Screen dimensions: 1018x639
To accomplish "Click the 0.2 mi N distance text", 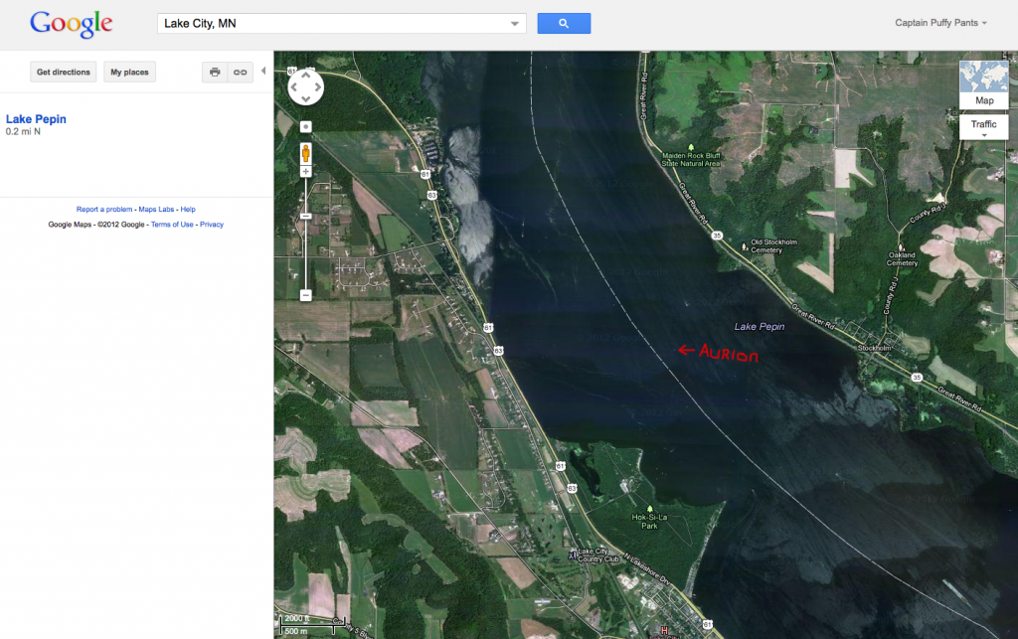I will coord(23,132).
